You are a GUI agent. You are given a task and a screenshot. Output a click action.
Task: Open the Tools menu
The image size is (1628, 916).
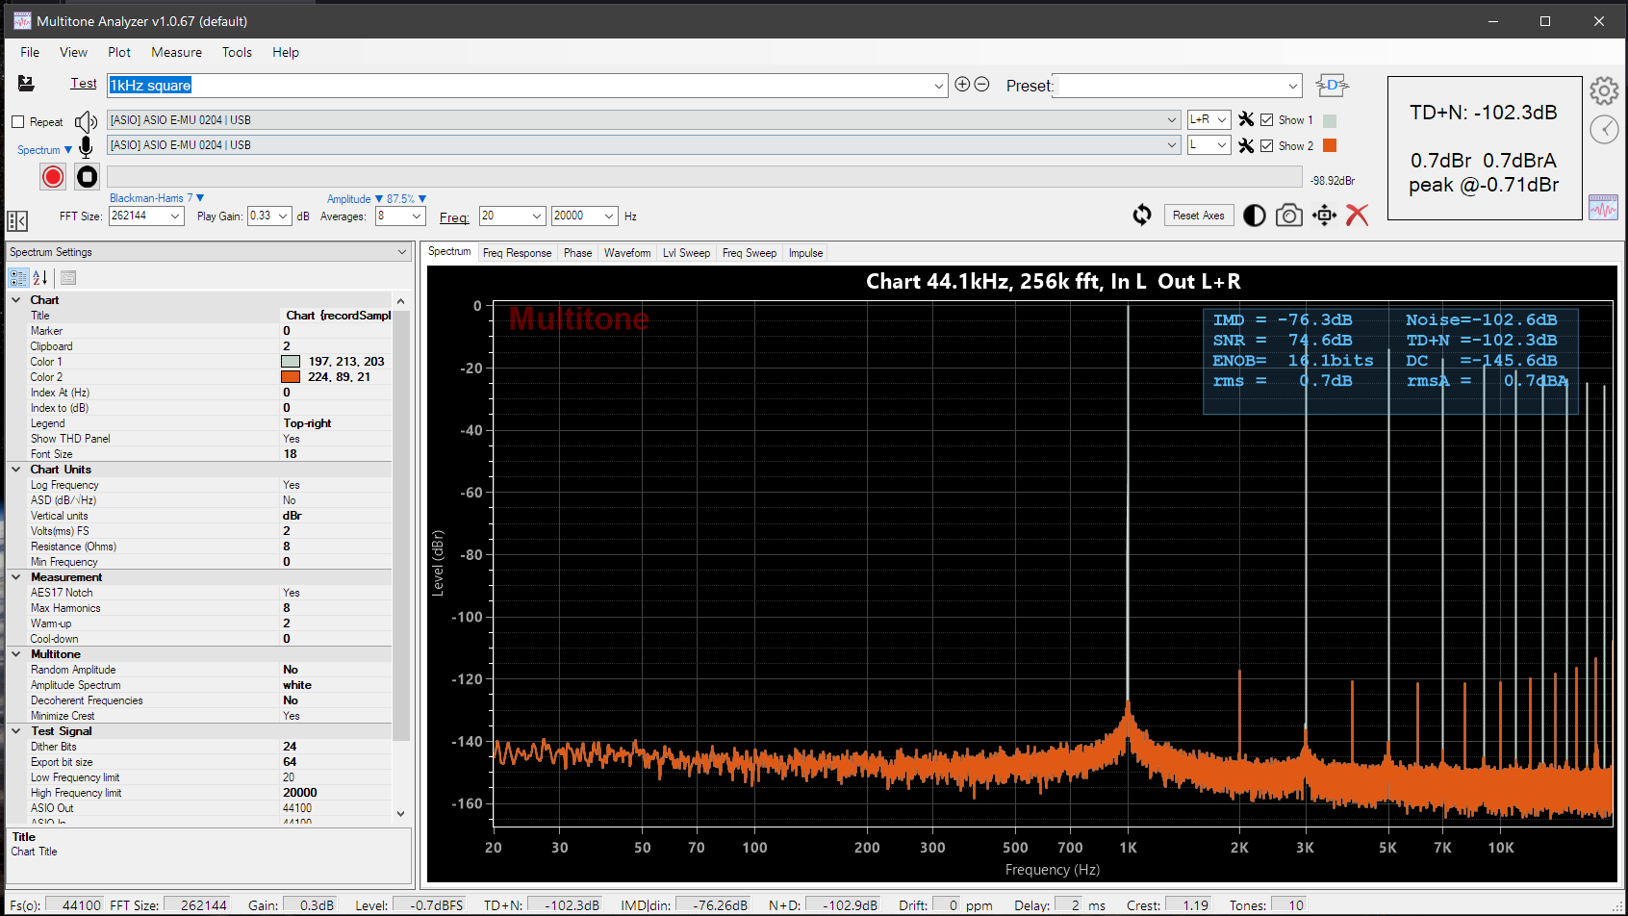click(237, 52)
